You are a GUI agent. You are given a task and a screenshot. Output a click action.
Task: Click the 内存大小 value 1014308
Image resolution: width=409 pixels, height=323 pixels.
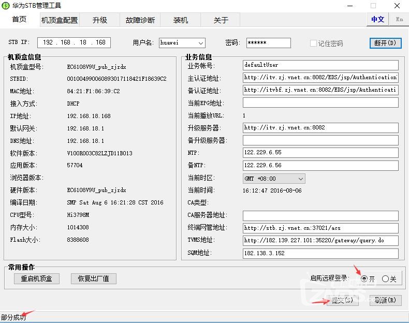point(78,227)
